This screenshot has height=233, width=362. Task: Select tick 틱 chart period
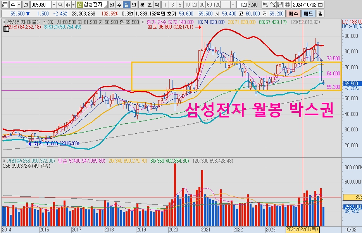pyautogui.click(x=157, y=5)
